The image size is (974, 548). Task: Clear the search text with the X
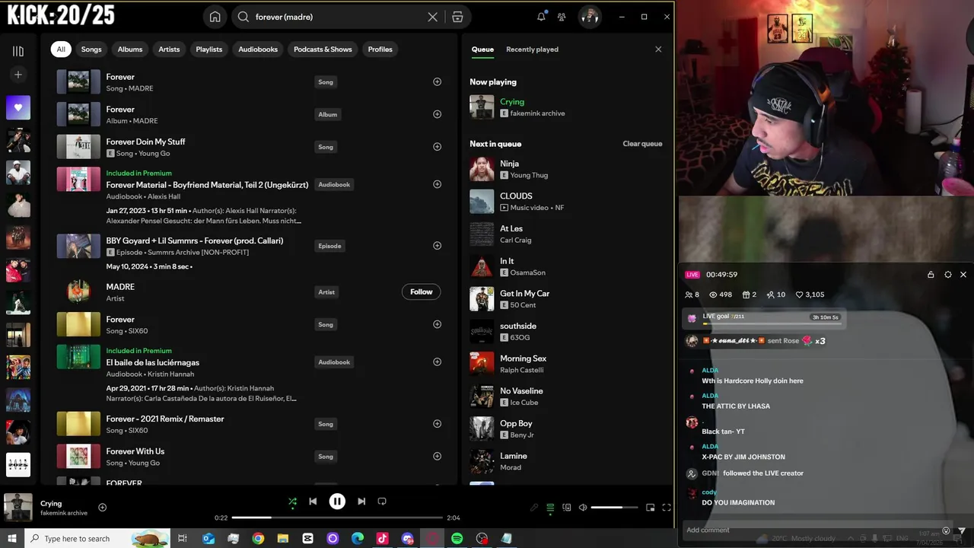pos(432,17)
